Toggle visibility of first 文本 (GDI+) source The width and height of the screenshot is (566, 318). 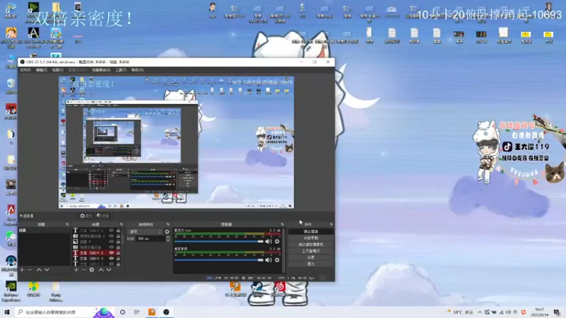[x=111, y=230]
